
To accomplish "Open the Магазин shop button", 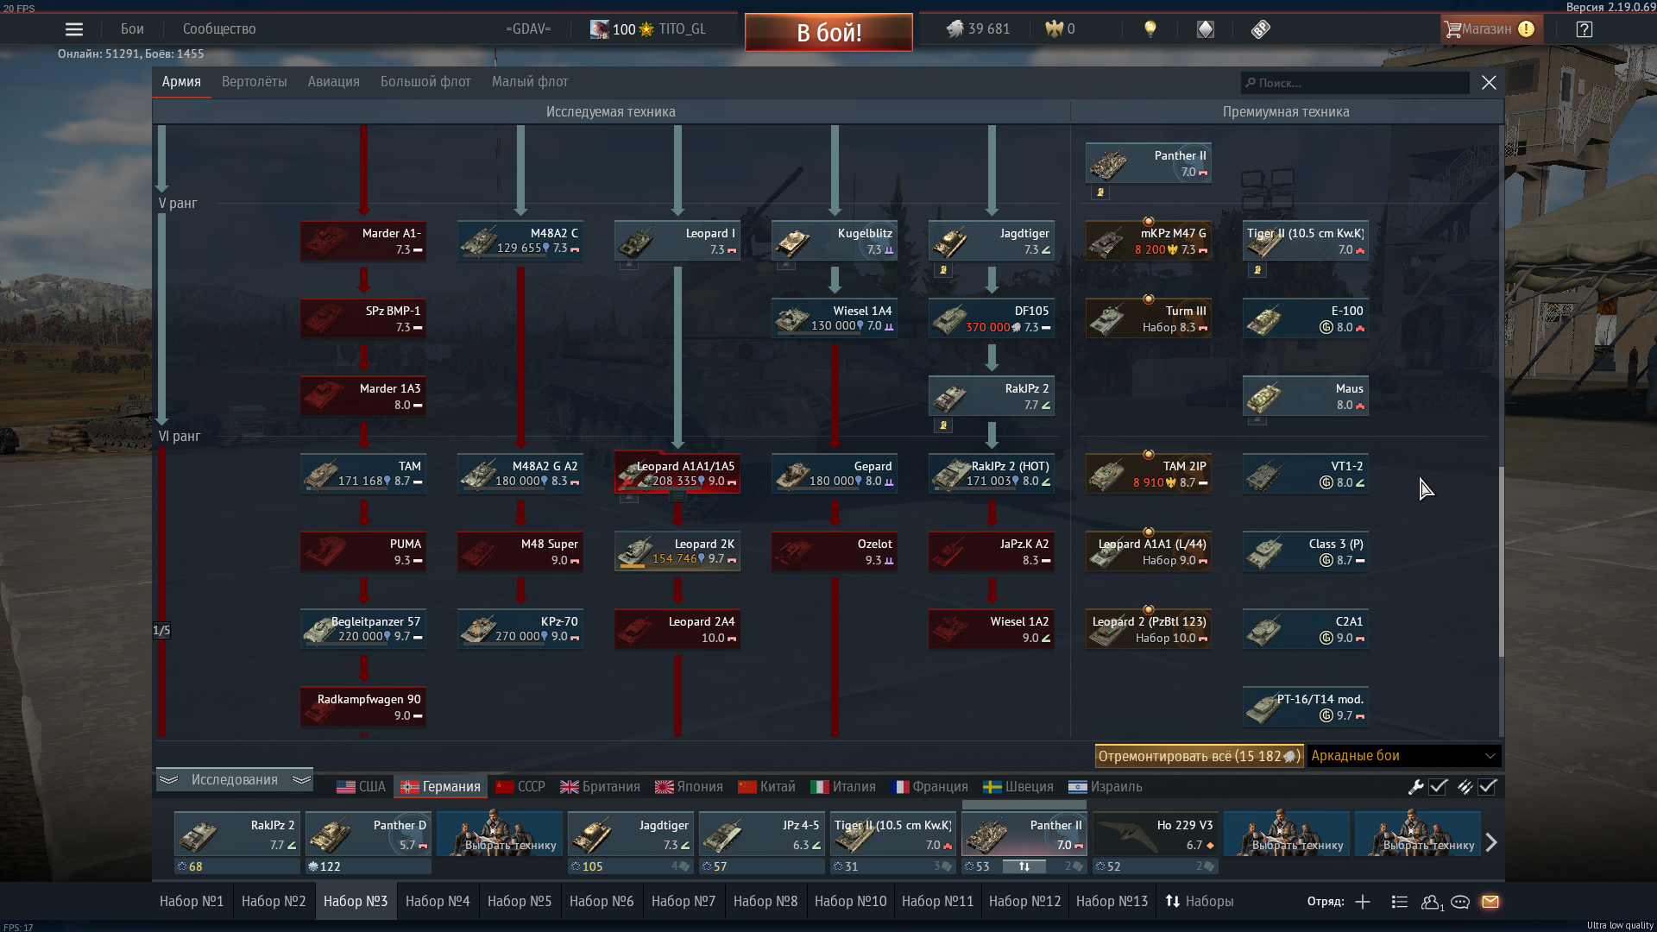I will pyautogui.click(x=1491, y=29).
